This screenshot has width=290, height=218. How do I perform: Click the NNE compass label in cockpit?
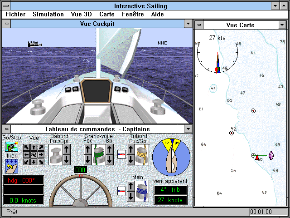point(162,43)
